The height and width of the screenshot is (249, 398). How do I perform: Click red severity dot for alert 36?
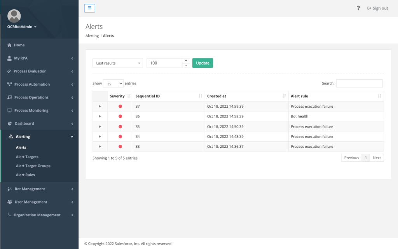point(120,116)
